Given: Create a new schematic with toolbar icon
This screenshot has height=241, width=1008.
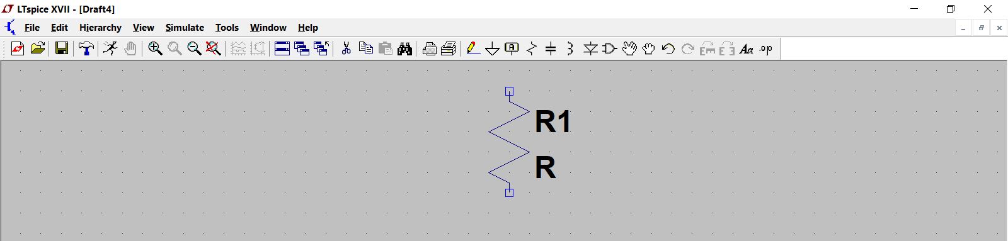Looking at the screenshot, I should [18, 48].
